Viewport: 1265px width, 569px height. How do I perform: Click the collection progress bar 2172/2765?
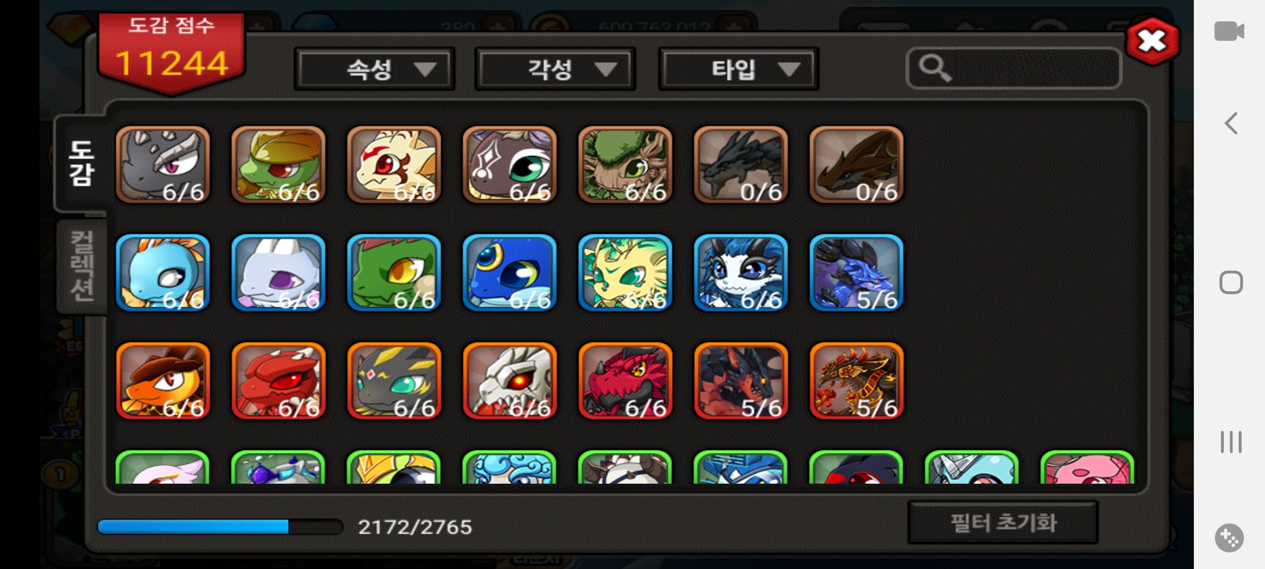(220, 526)
